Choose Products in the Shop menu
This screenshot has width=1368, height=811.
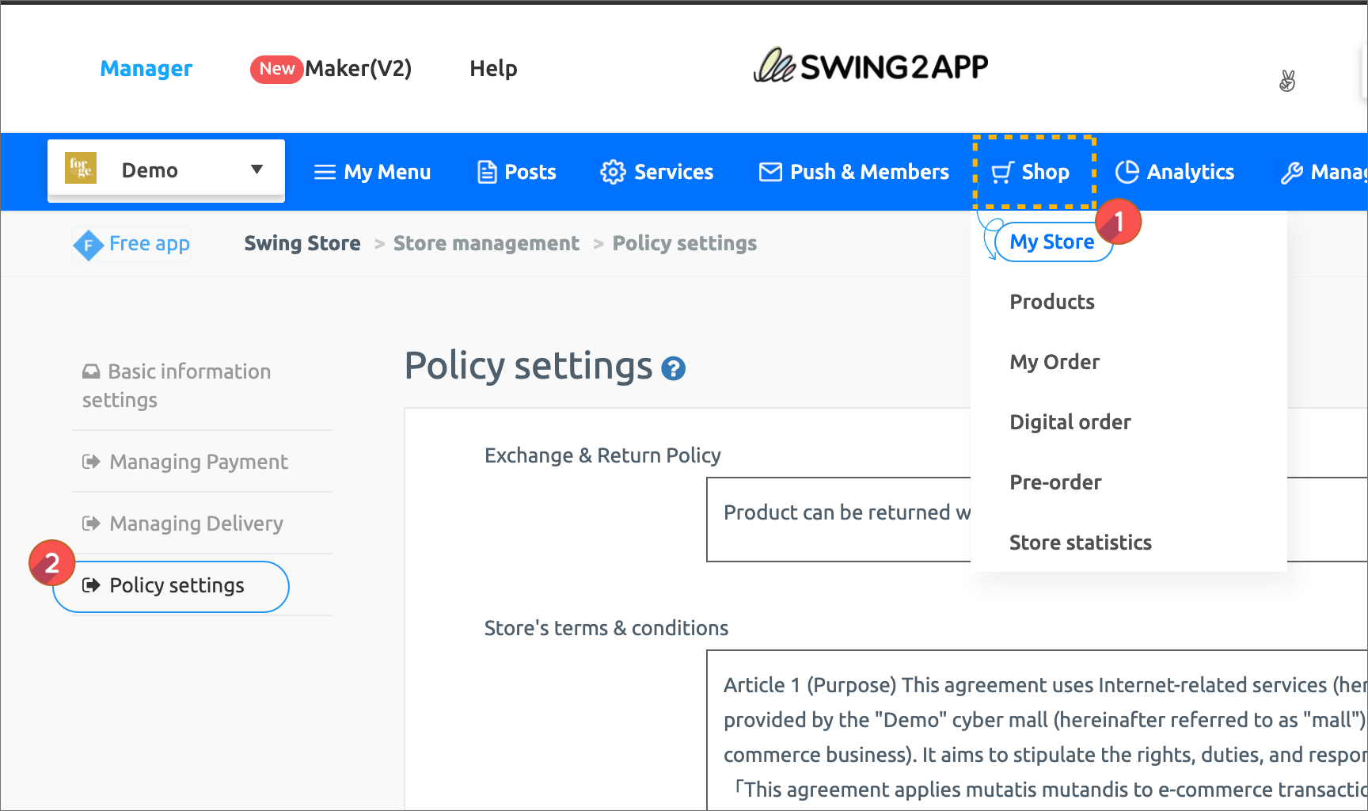coord(1051,302)
